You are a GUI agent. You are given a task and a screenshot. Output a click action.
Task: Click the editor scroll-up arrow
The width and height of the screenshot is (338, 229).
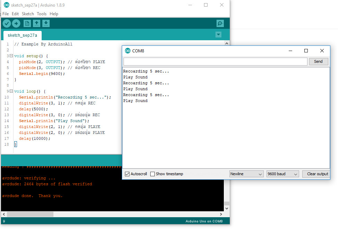pyautogui.click(x=227, y=43)
